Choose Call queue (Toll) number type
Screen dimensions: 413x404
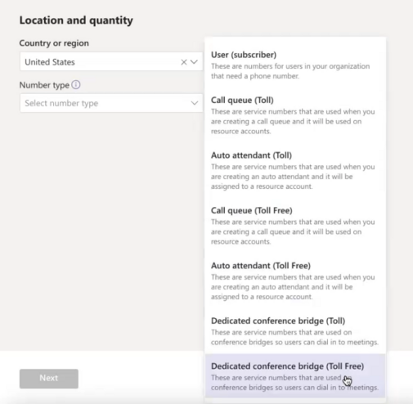pyautogui.click(x=295, y=115)
